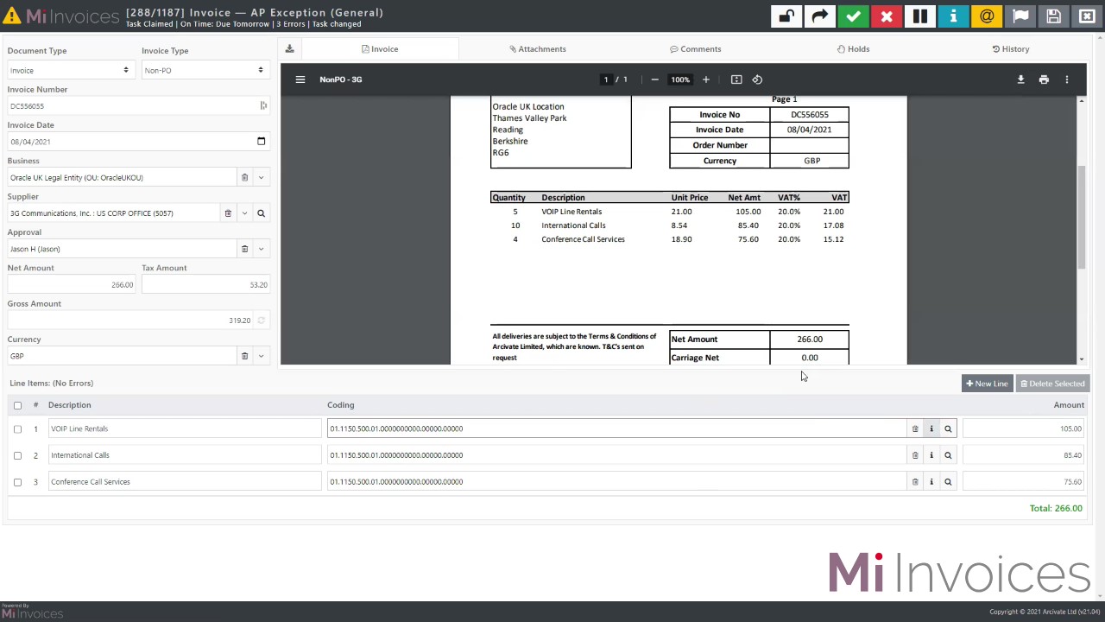Select the checkbox for the International Calls line
This screenshot has width=1105, height=622.
coord(17,454)
